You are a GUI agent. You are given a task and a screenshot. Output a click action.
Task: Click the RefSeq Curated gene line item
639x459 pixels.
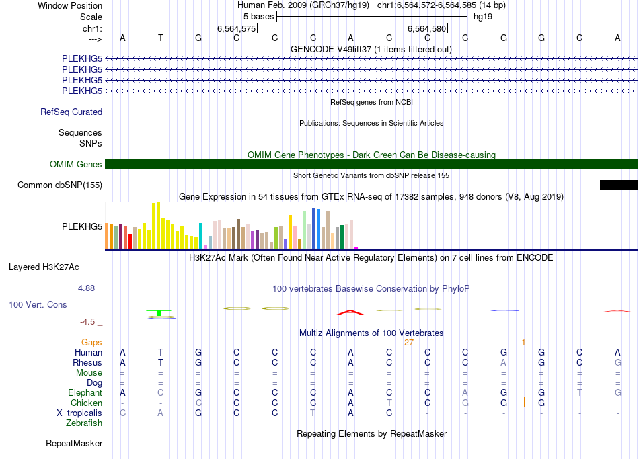point(371,112)
